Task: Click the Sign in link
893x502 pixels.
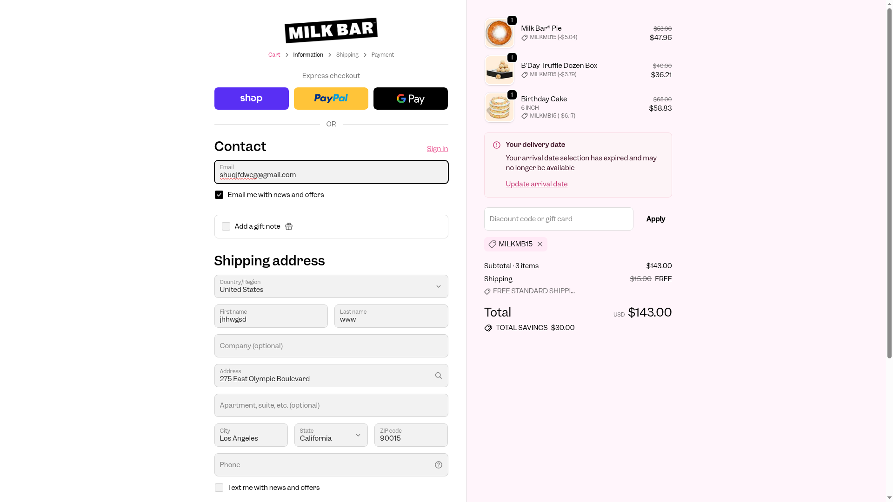Action: pos(438,149)
